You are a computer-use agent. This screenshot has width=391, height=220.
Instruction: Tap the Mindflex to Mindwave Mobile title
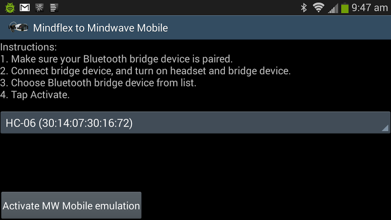(101, 28)
